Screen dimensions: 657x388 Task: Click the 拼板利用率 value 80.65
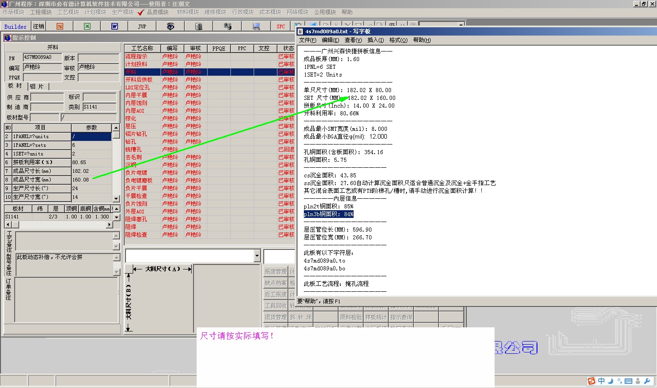click(91, 162)
